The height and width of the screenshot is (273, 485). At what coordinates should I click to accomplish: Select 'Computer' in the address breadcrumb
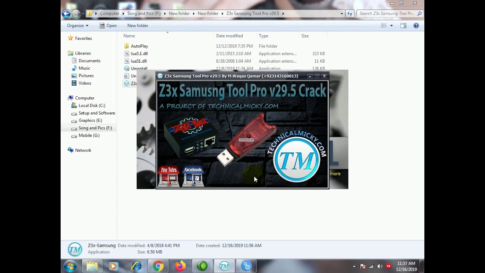click(x=110, y=14)
